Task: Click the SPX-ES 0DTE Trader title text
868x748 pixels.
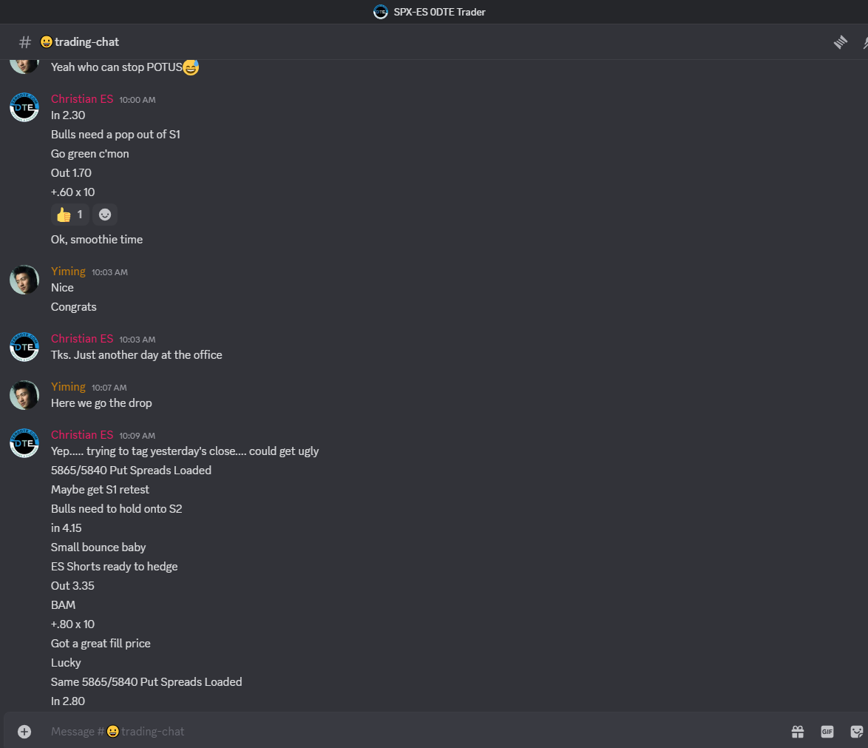Action: [x=439, y=12]
